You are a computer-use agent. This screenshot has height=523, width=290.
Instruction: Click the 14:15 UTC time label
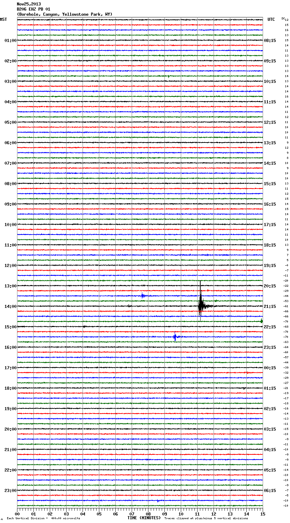[x=270, y=163]
